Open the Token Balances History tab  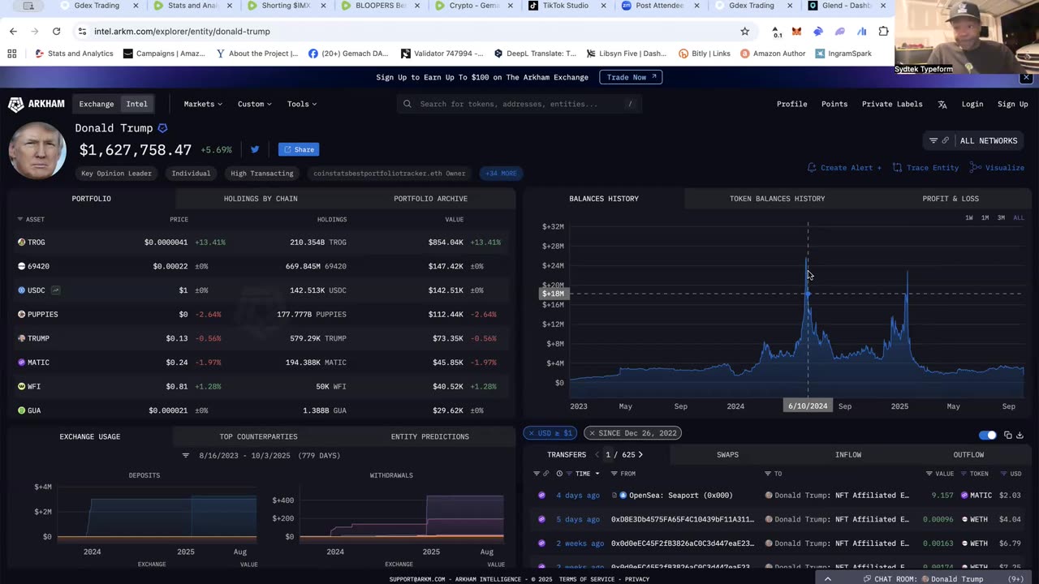[x=777, y=199]
